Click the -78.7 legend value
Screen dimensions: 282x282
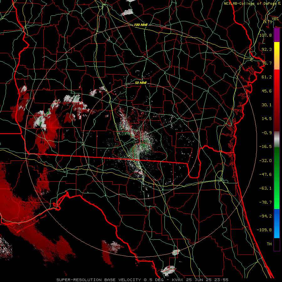pos(265,202)
